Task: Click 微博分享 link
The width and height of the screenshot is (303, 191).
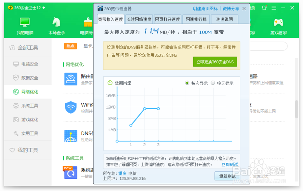Action: click(231, 9)
